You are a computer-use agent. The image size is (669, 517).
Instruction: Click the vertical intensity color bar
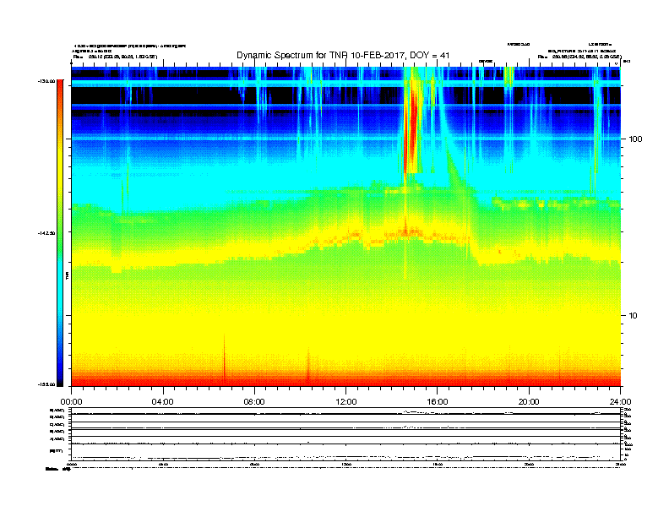pos(60,233)
